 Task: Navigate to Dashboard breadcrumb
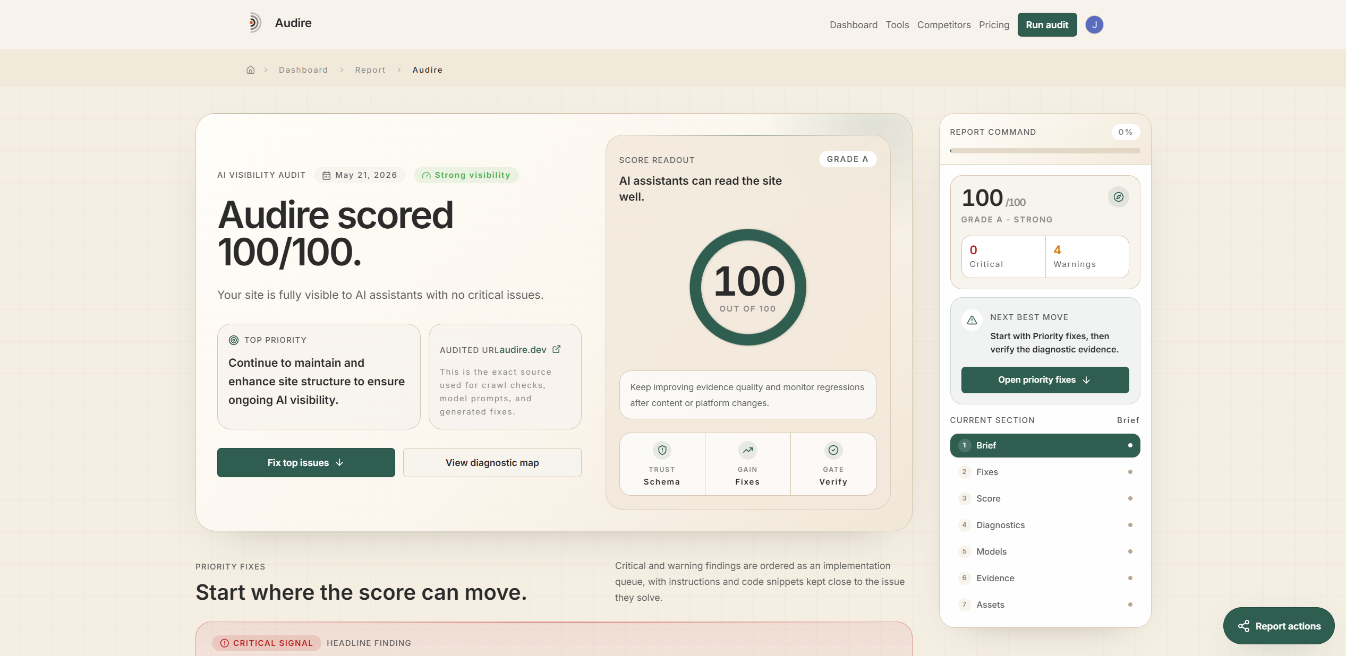pos(303,70)
